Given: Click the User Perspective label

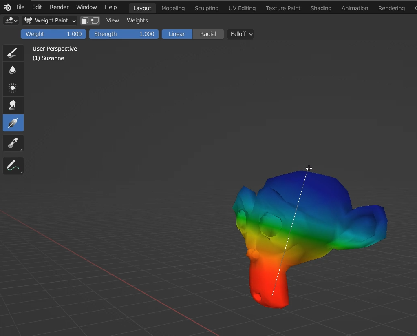Looking at the screenshot, I should click(x=55, y=49).
